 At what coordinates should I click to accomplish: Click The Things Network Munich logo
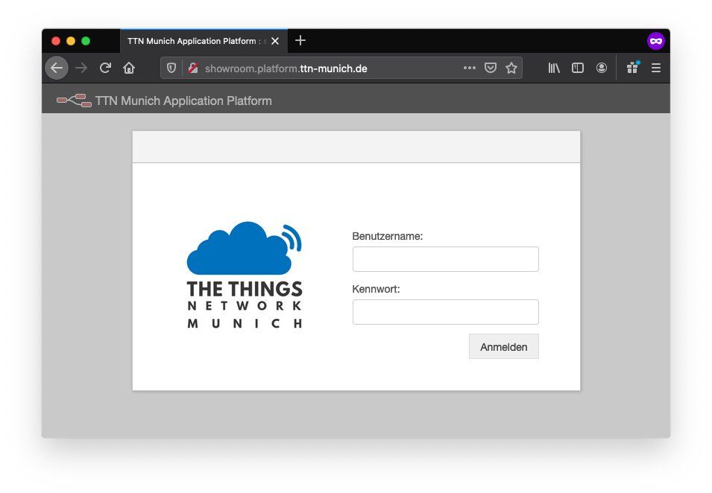click(x=245, y=275)
